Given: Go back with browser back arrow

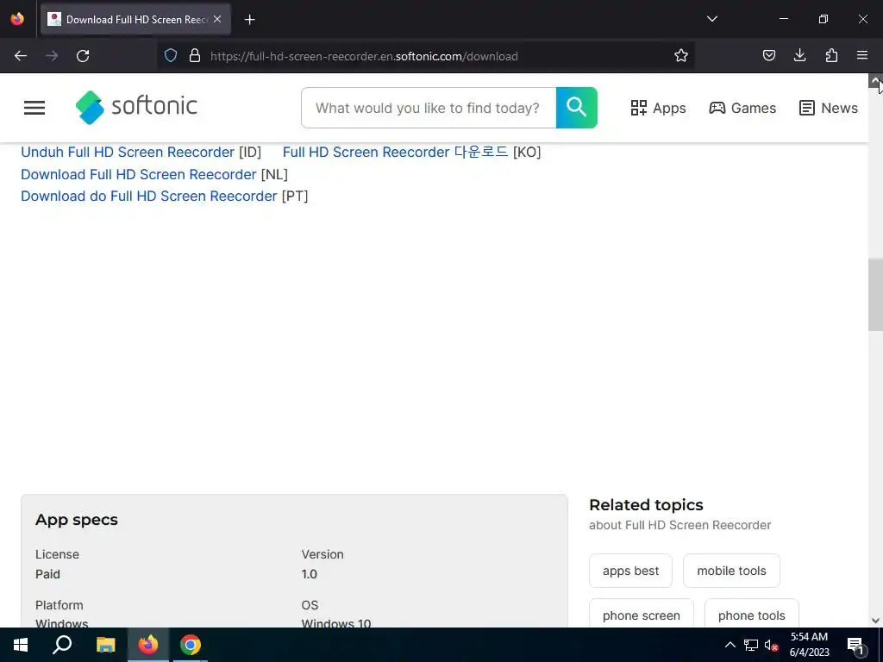Looking at the screenshot, I should (21, 56).
